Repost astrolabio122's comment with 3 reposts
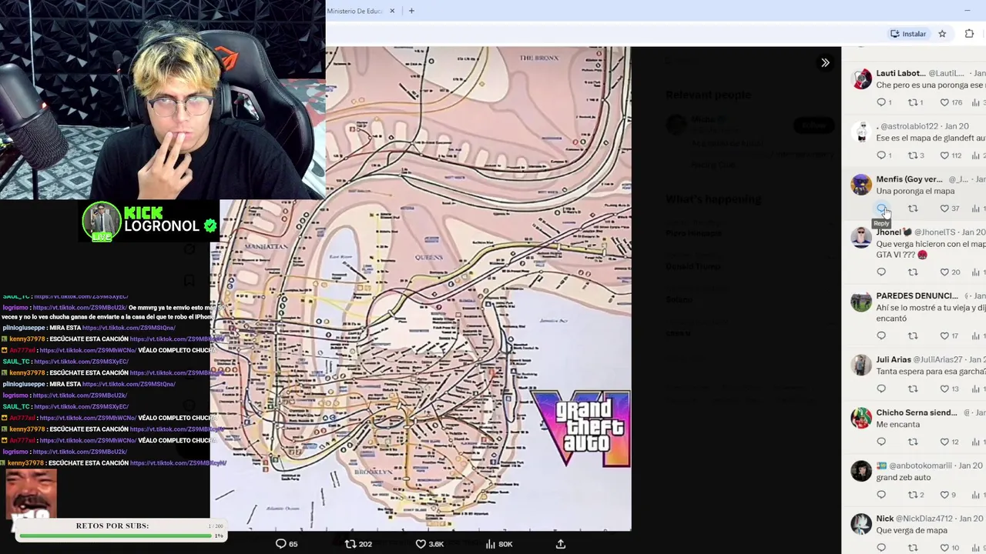 [x=915, y=155]
